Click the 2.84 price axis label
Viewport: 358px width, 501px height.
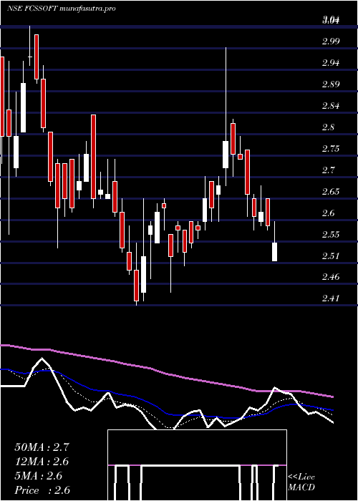pyautogui.click(x=331, y=106)
